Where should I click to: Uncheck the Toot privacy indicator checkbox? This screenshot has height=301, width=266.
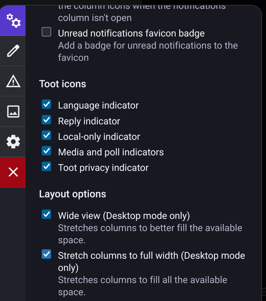pyautogui.click(x=46, y=166)
